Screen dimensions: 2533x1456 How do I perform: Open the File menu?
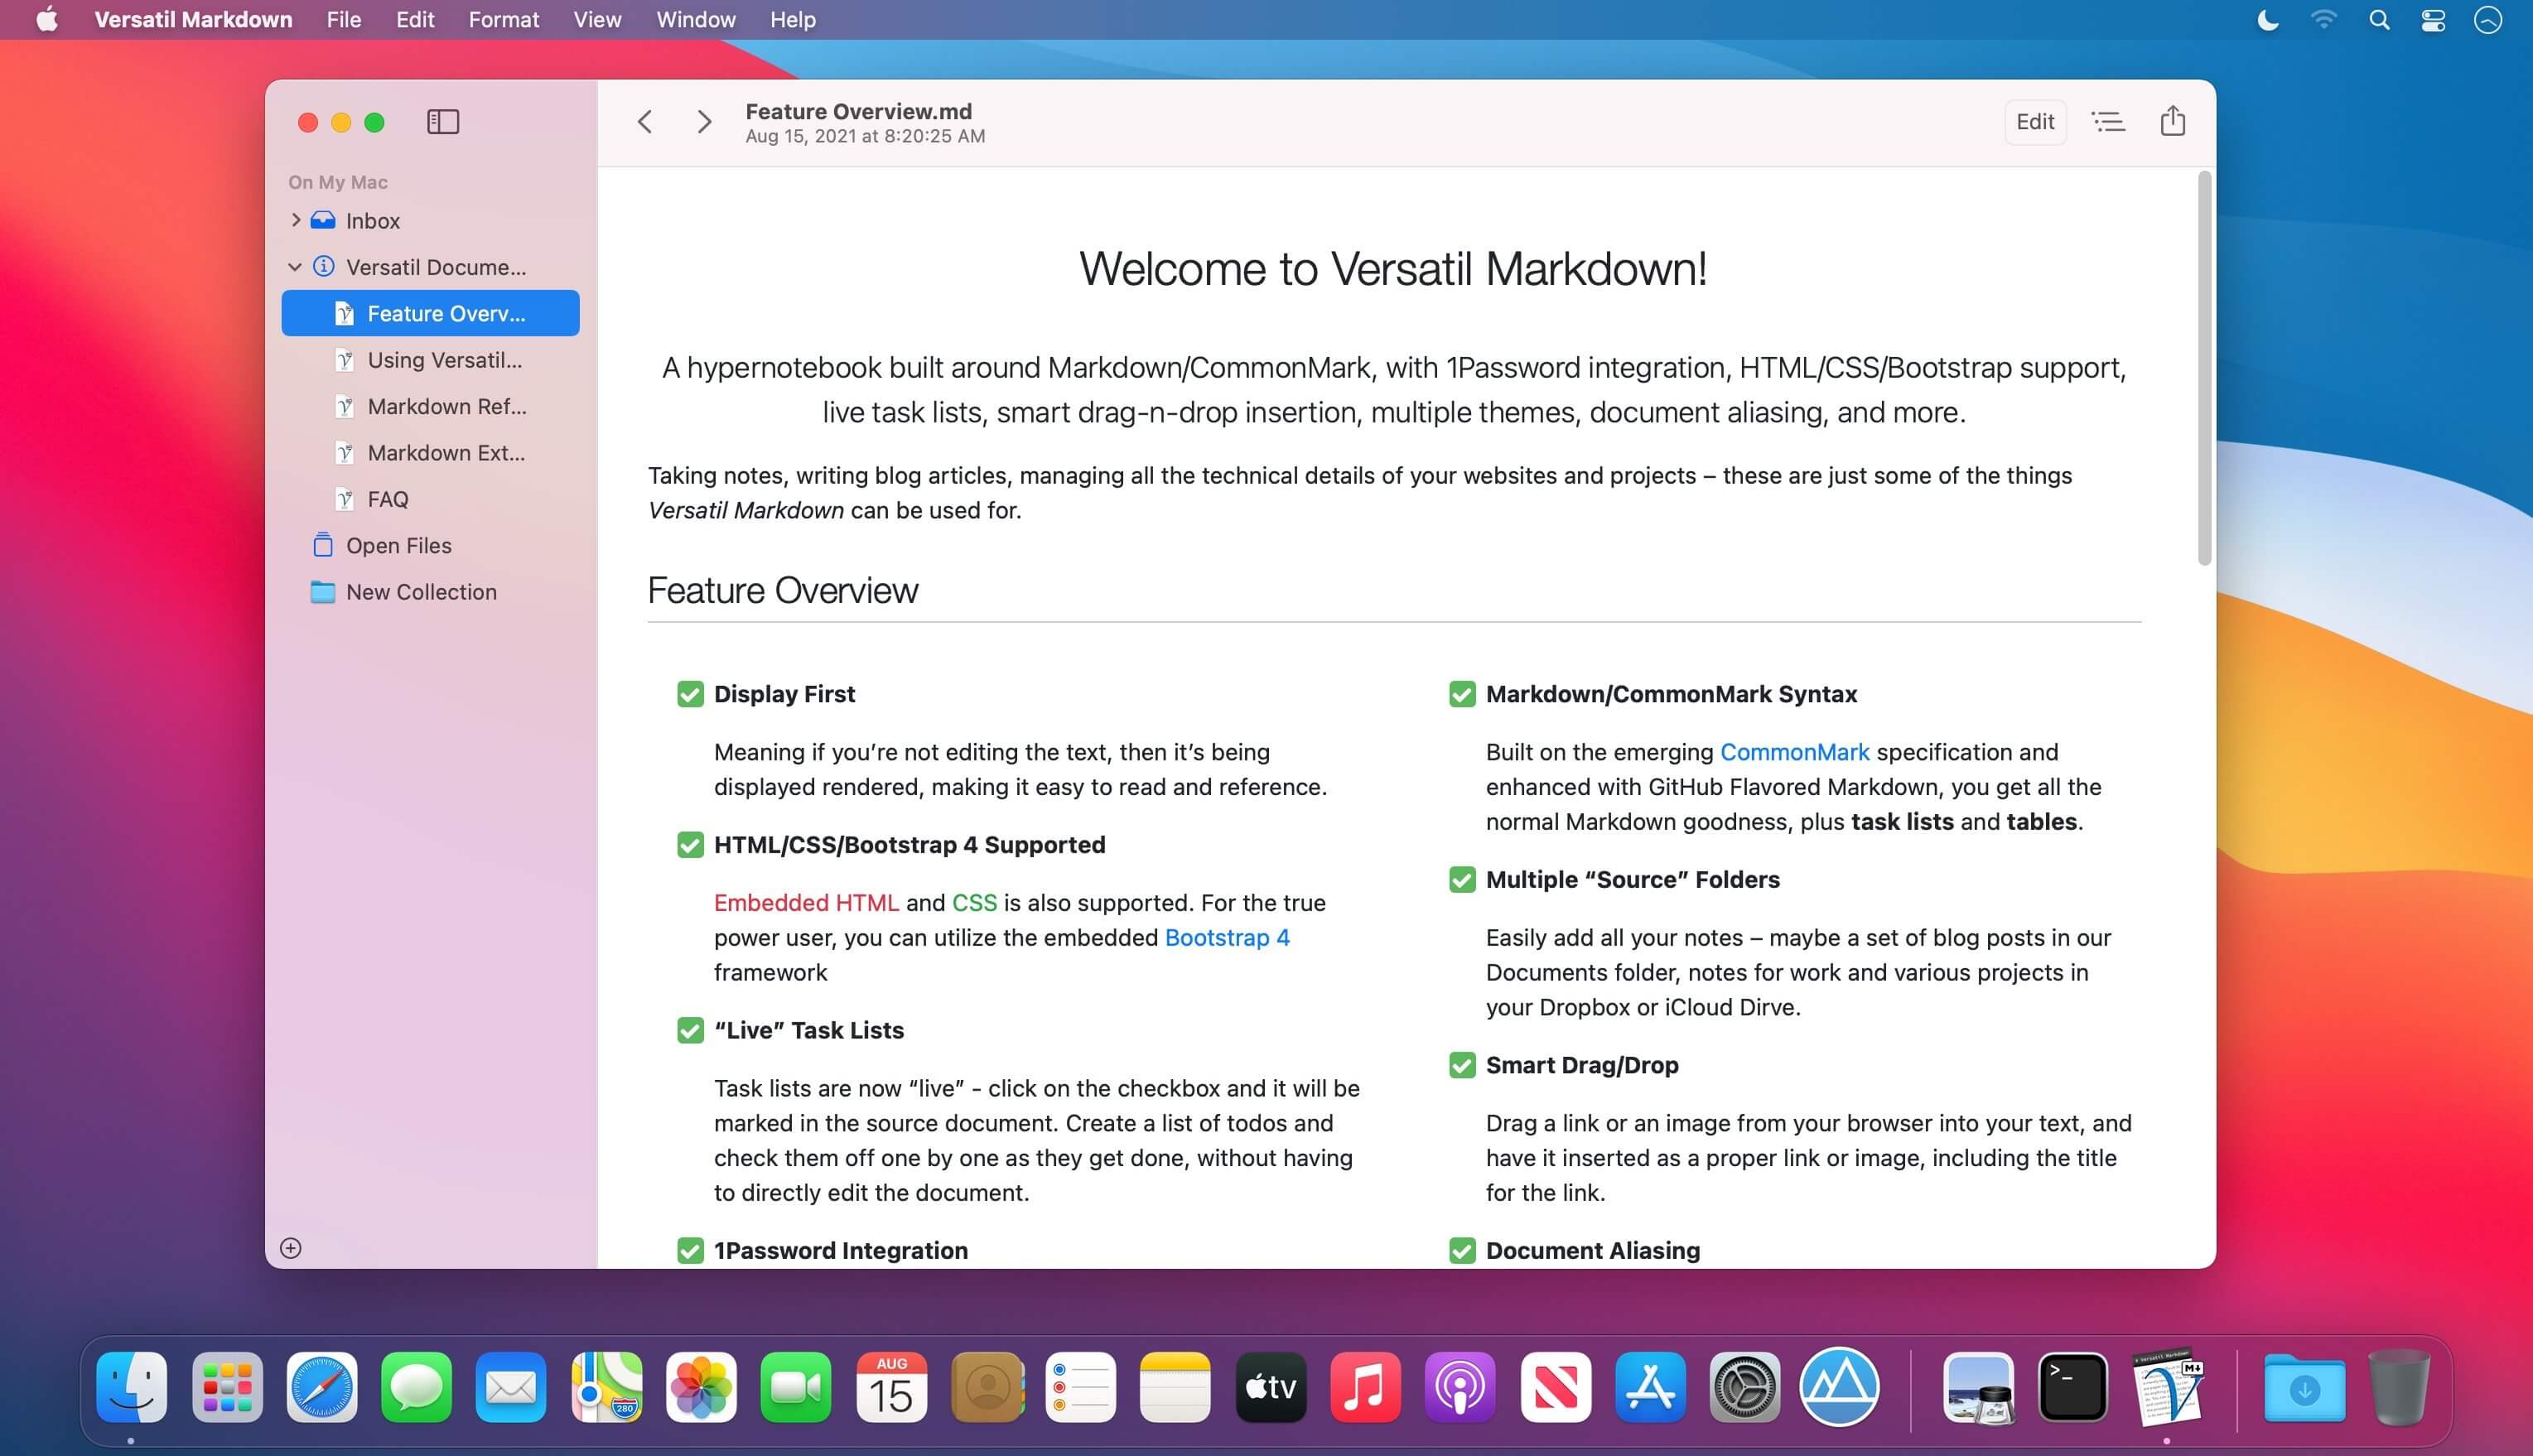(344, 20)
